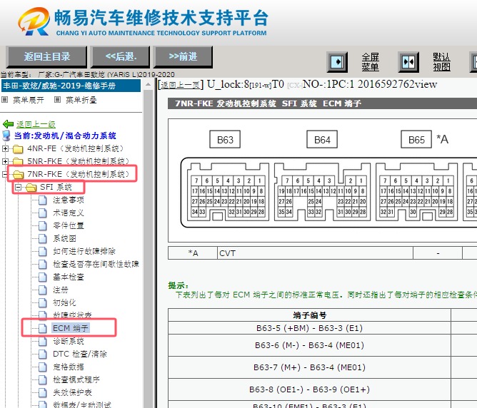Click the 系统图 document icon
The height and width of the screenshot is (408, 477).
pyautogui.click(x=43, y=238)
